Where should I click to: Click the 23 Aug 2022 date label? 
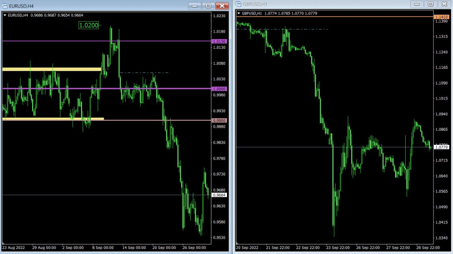[x=14, y=247]
